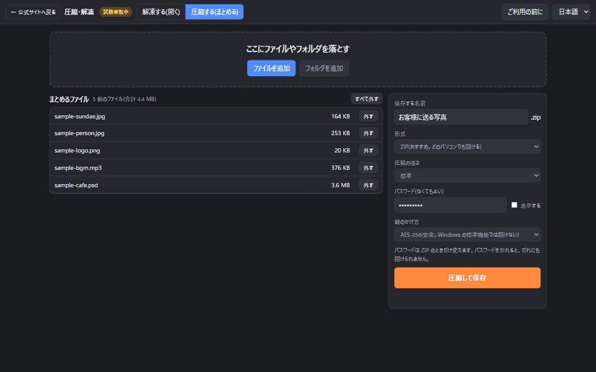Select the 圧縮する(まとめる) tab
The height and width of the screenshot is (372, 596).
click(214, 12)
